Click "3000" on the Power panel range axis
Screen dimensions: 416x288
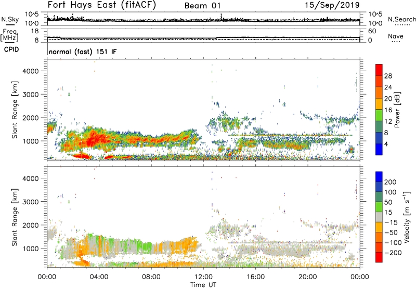(31, 95)
